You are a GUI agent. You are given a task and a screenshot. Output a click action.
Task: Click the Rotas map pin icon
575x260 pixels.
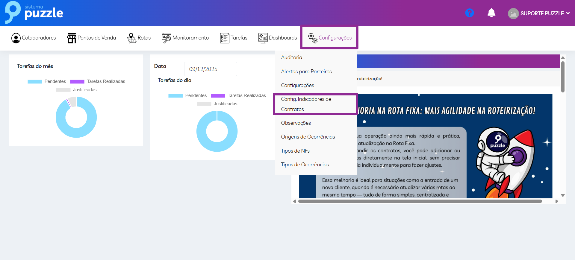[x=131, y=38]
